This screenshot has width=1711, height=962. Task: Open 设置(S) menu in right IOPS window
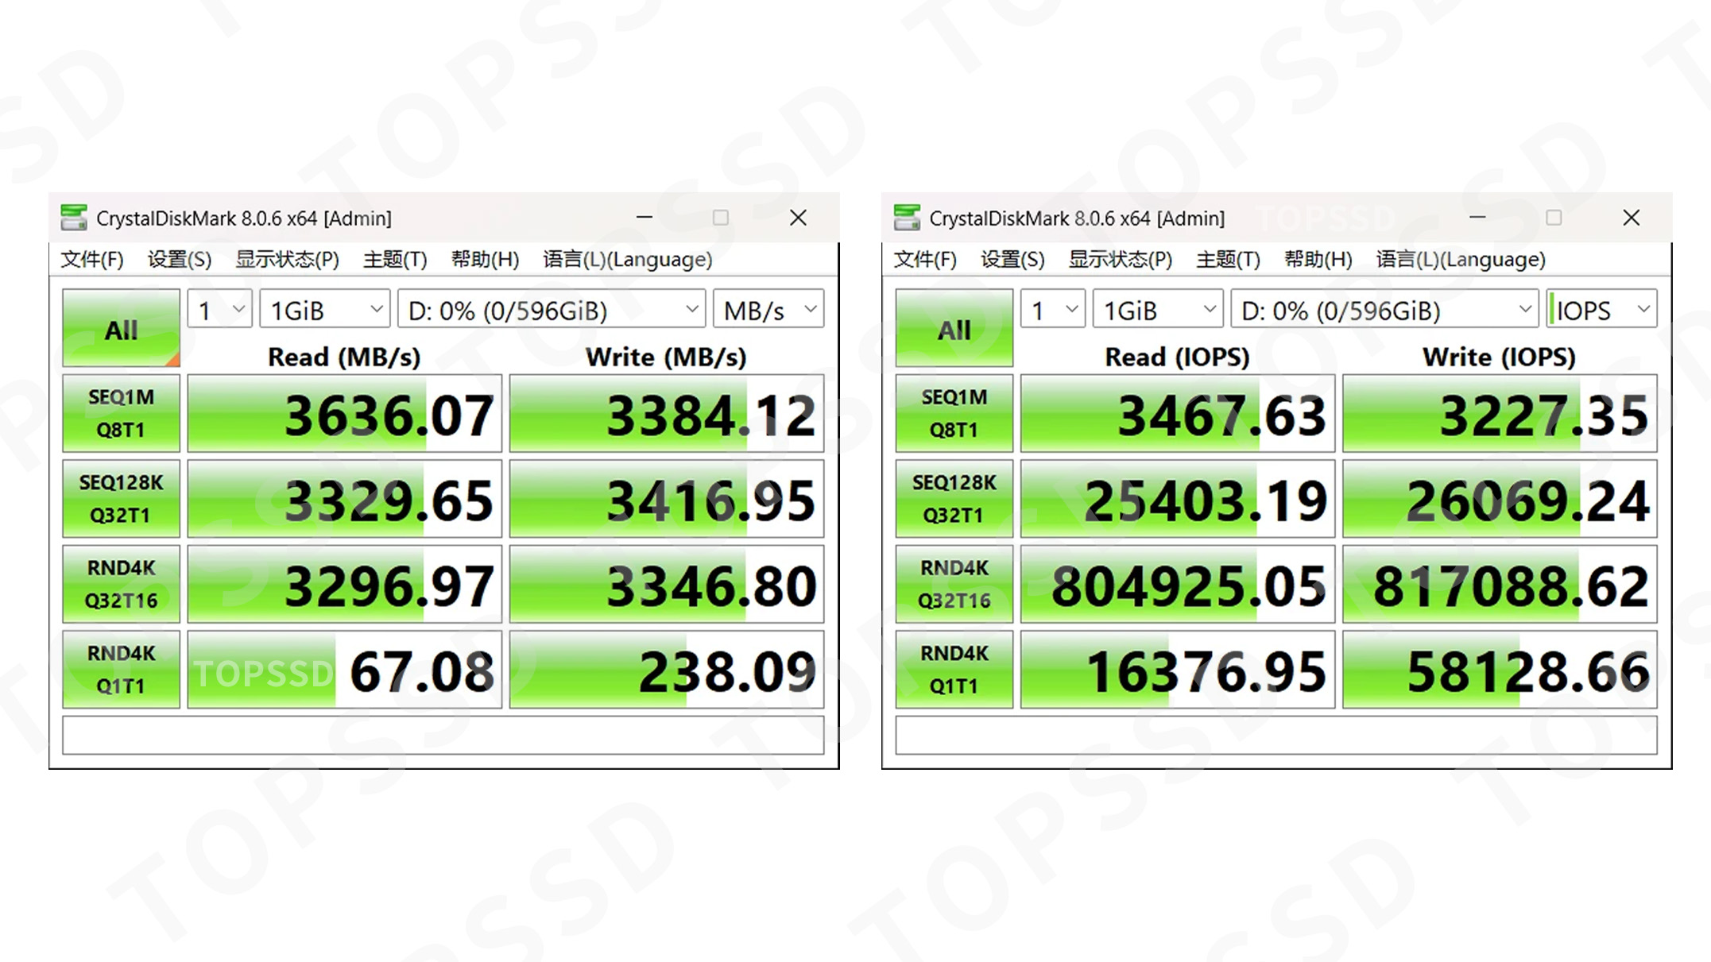coord(1012,260)
